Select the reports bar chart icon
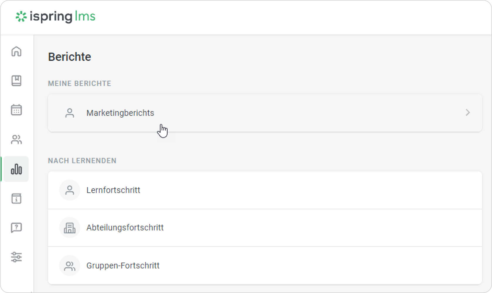 (16, 169)
